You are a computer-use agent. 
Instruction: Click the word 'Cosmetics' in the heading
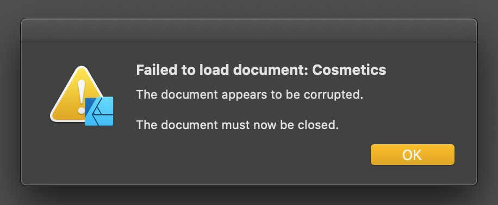tap(349, 70)
